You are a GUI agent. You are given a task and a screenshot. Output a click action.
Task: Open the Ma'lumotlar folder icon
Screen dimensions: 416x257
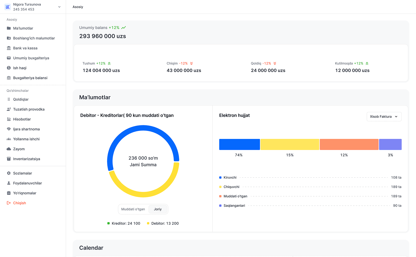9,28
